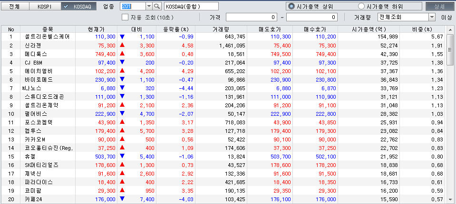
Task: Select the 시가총액 상위 radio button
Action: [x=291, y=6]
